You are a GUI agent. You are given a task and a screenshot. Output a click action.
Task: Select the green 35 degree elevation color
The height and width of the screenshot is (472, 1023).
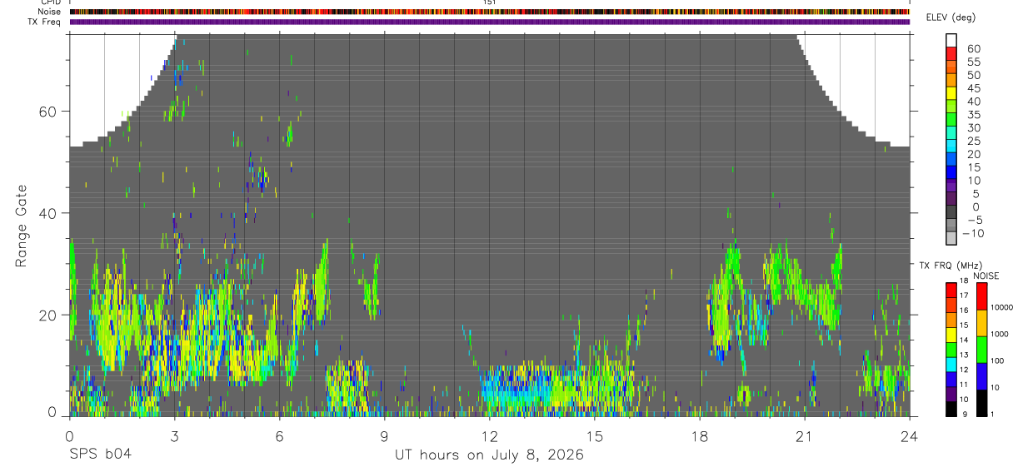(951, 119)
